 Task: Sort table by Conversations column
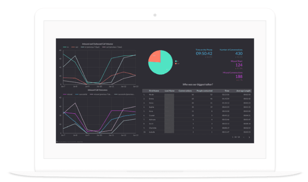pos(185,91)
